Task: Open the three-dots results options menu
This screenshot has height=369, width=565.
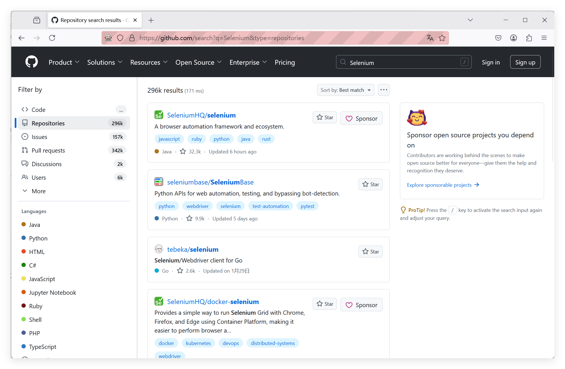Action: (x=384, y=90)
